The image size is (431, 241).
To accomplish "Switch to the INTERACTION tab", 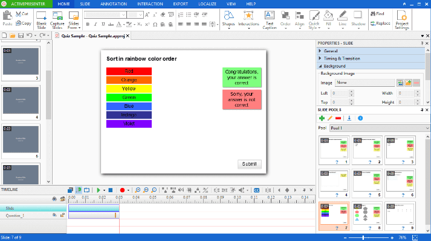I will 150,4.
